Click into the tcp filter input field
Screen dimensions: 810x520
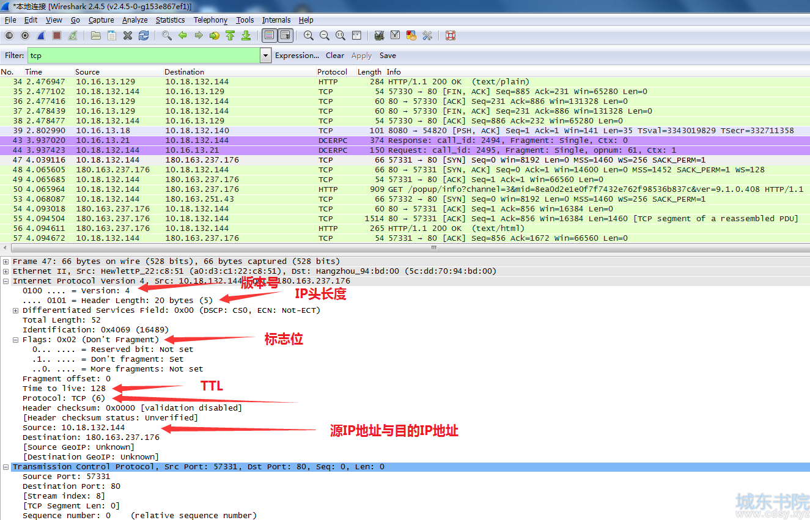[x=144, y=55]
